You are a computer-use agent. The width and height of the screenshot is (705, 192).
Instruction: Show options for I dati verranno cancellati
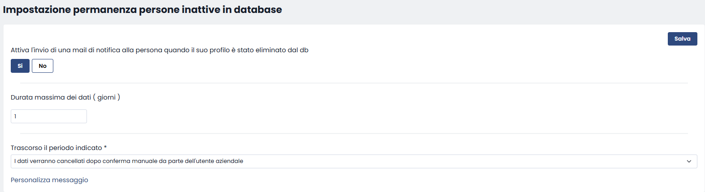click(x=354, y=161)
